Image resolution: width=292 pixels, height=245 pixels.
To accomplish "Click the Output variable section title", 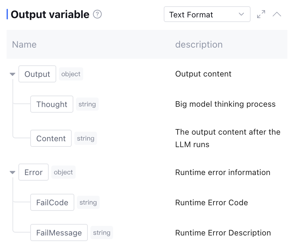I will point(50,14).
